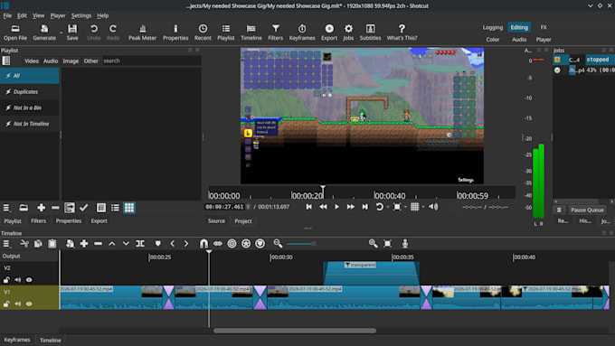Toggle Scrub While Dragging on the timeline
This screenshot has width=615, height=346.
click(x=218, y=244)
